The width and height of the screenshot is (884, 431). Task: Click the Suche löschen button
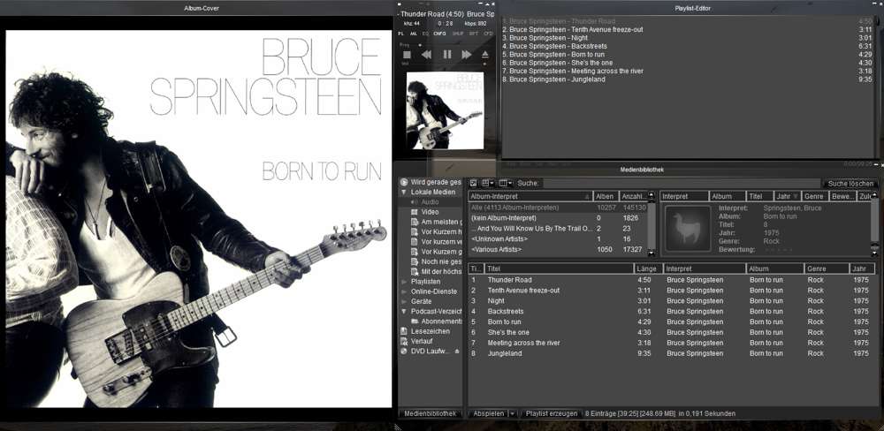click(x=850, y=184)
